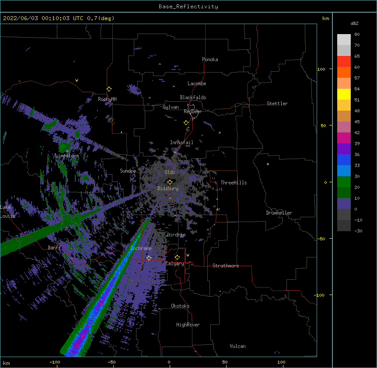Image resolution: width=377 pixels, height=368 pixels.
Task: Pick the light gray 70-80 dBZ swatch
Action: click(x=344, y=39)
